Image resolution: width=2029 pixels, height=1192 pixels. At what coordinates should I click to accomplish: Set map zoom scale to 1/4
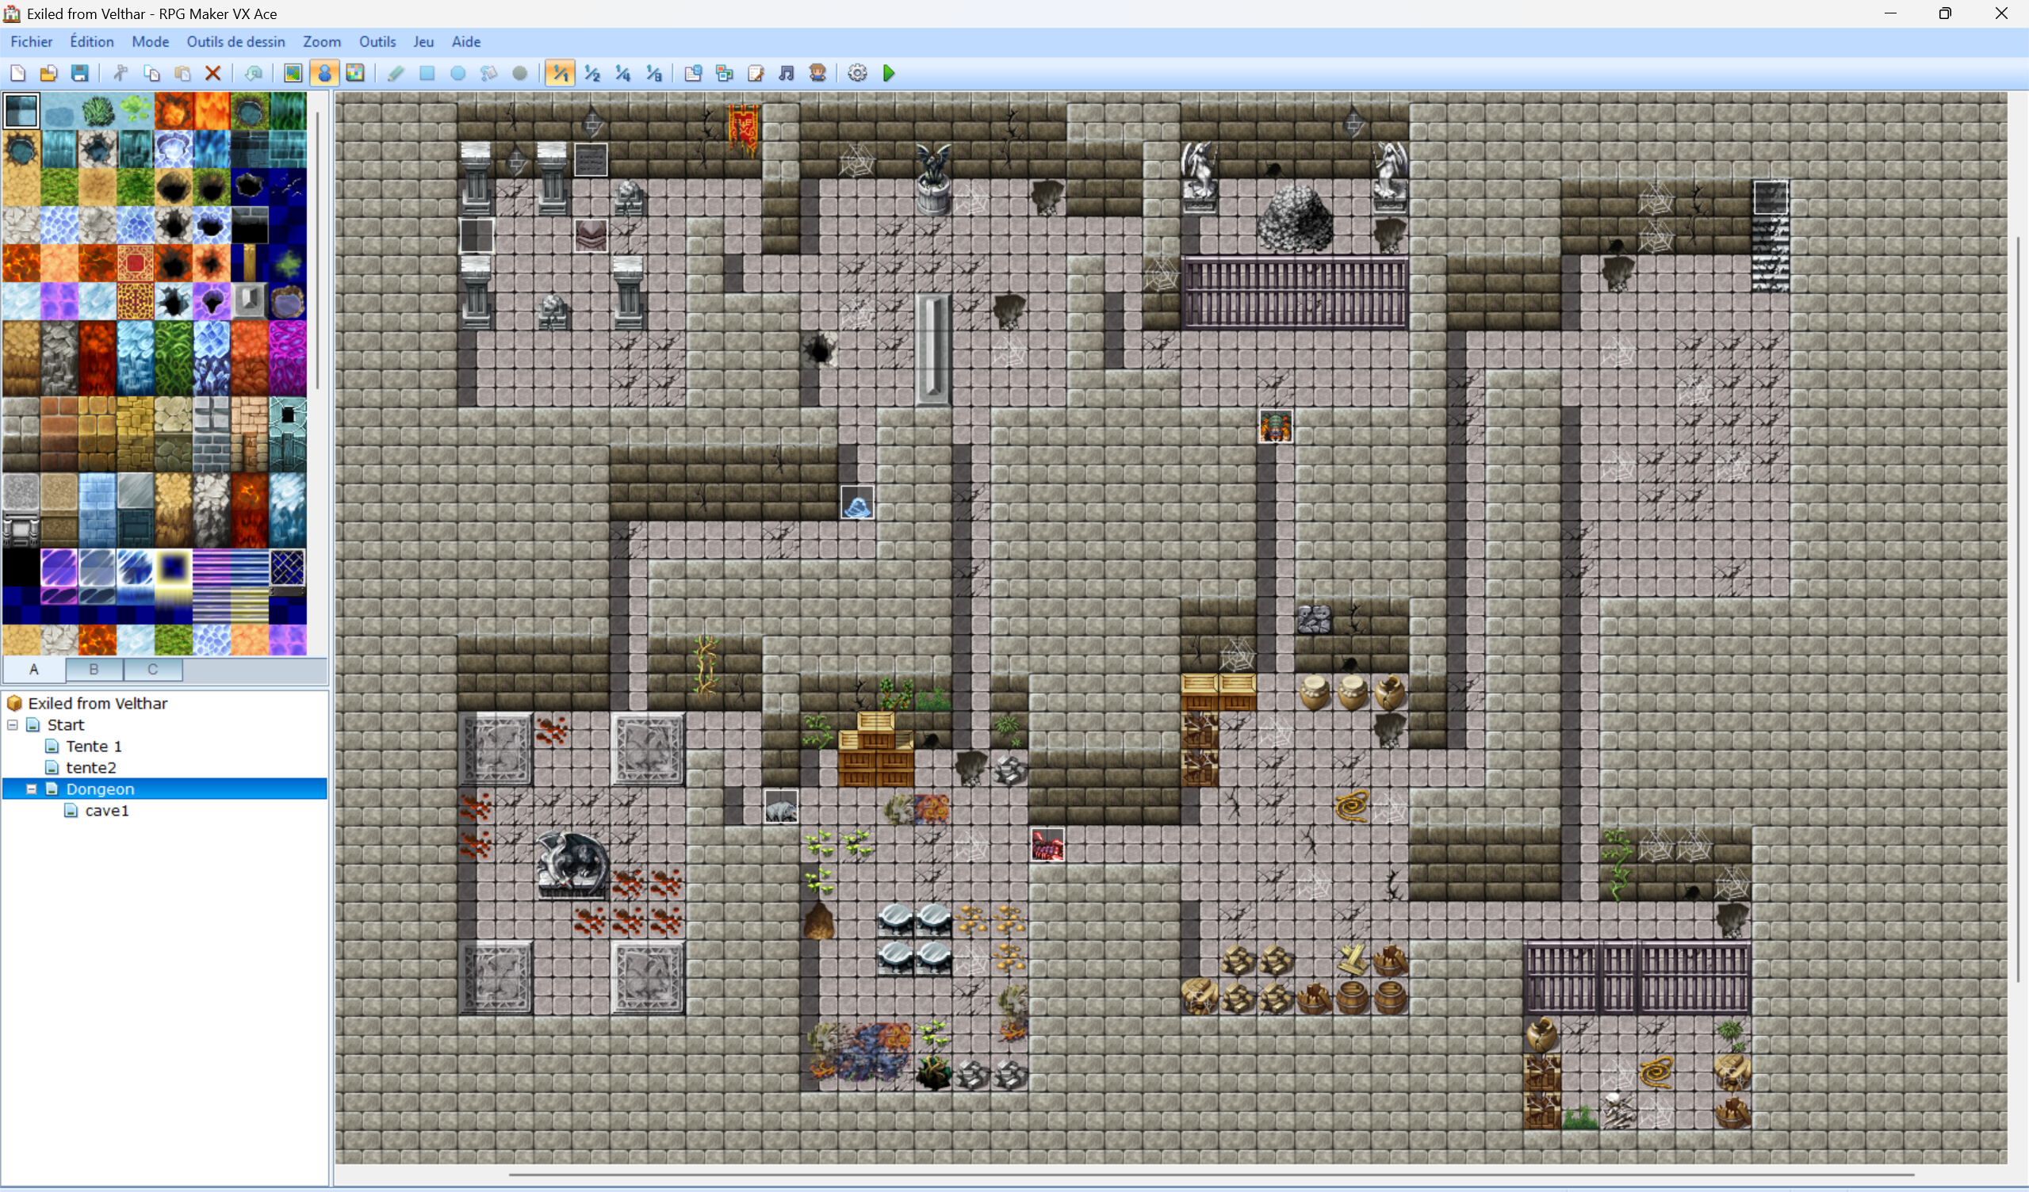tap(623, 73)
